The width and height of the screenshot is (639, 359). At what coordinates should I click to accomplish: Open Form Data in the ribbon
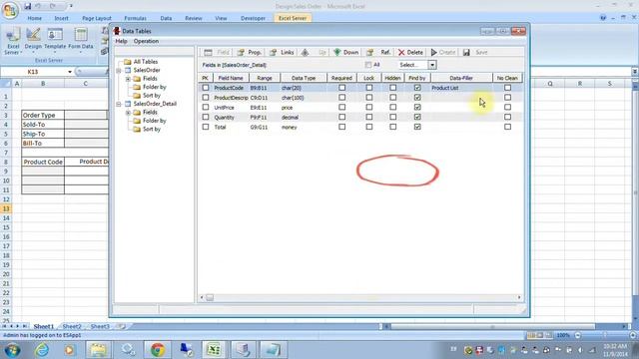[x=81, y=39]
